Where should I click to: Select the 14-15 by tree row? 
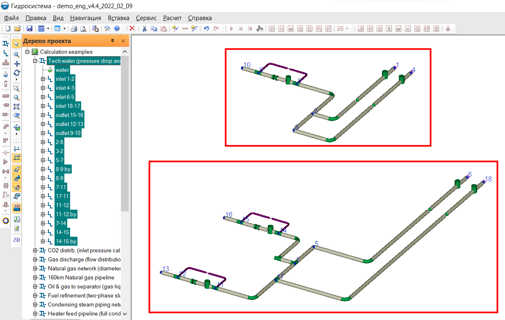point(66,241)
